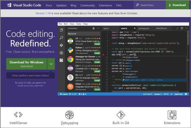Open the Docs navigation link
This screenshot has width=191, height=128.
[x=49, y=5]
